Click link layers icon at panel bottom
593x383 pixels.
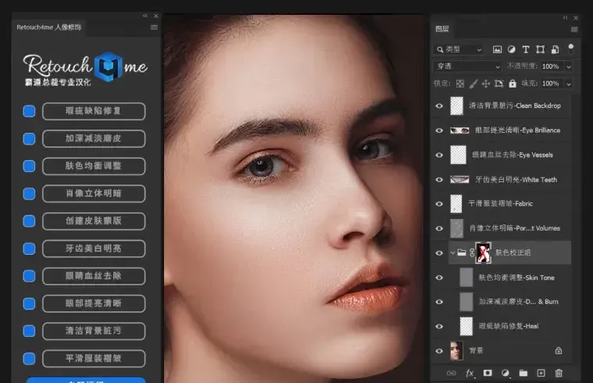tap(451, 373)
